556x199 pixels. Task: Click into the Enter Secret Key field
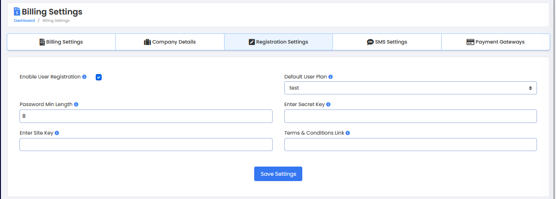[x=410, y=116]
